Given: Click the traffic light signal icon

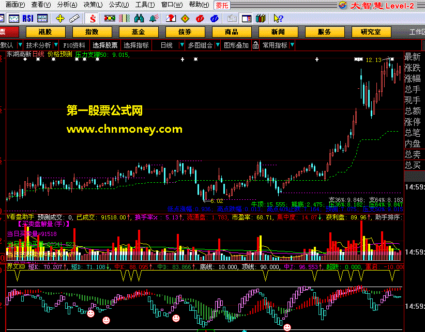Looking at the screenshot, I should click(110, 19).
